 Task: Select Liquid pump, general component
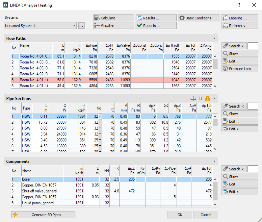coord(112,203)
